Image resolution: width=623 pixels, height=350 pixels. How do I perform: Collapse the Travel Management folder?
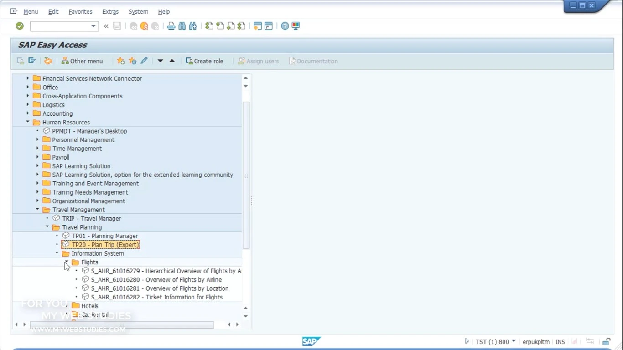(37, 210)
